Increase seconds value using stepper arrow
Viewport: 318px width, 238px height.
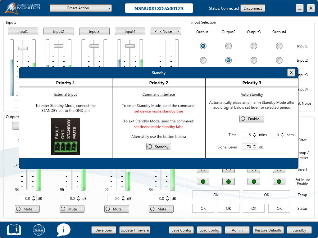point(282,133)
